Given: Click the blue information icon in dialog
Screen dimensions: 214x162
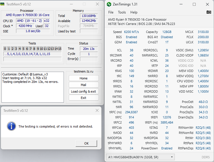Looking at the screenshot, I should 11,126.
